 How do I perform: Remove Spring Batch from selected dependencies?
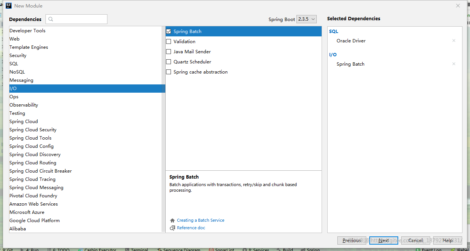[454, 64]
